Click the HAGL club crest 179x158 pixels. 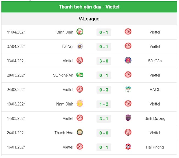point(128,89)
